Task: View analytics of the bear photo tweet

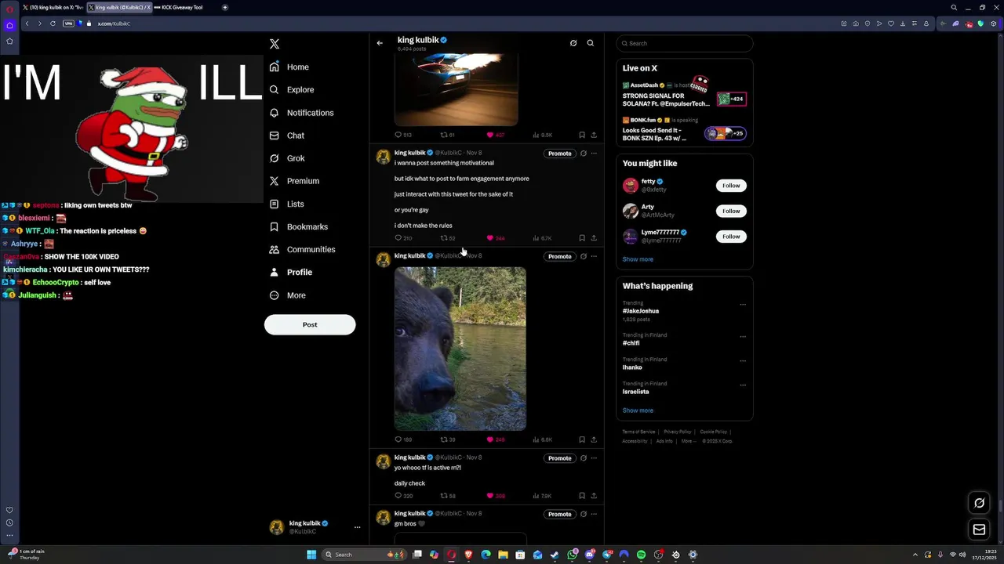Action: point(542,439)
